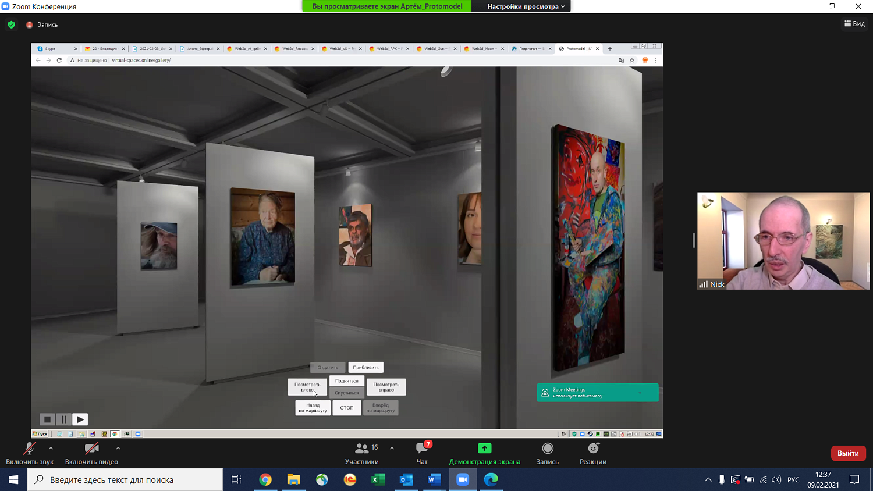
Task: Click the СТОП button in gallery controls
Action: (x=347, y=408)
